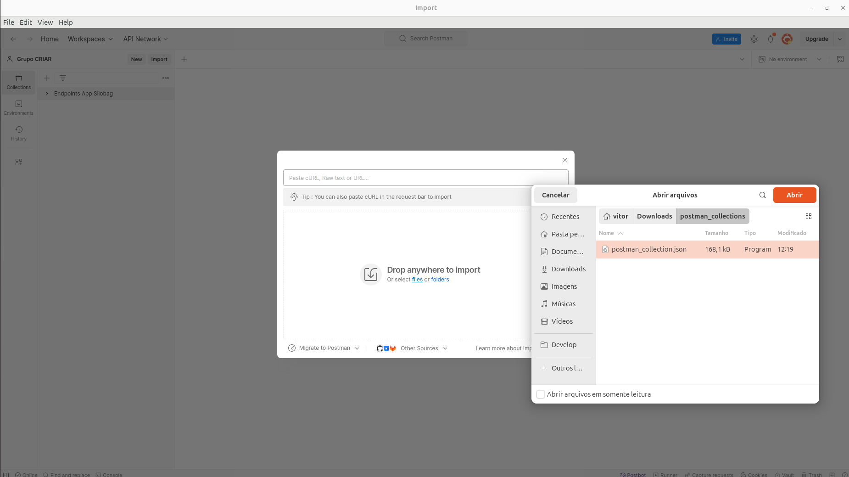Enable Abrir arquivos em somente leitura checkbox

coord(541,394)
